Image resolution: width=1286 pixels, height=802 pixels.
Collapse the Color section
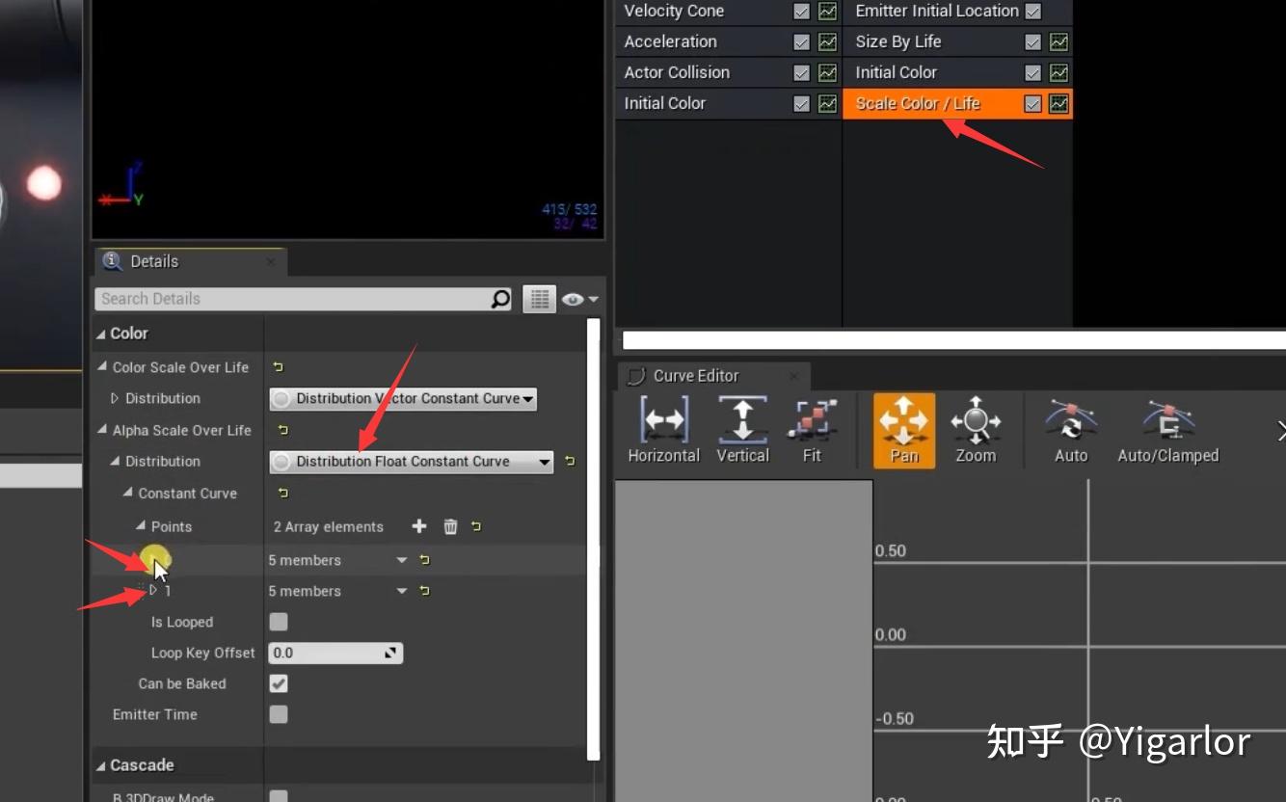101,334
